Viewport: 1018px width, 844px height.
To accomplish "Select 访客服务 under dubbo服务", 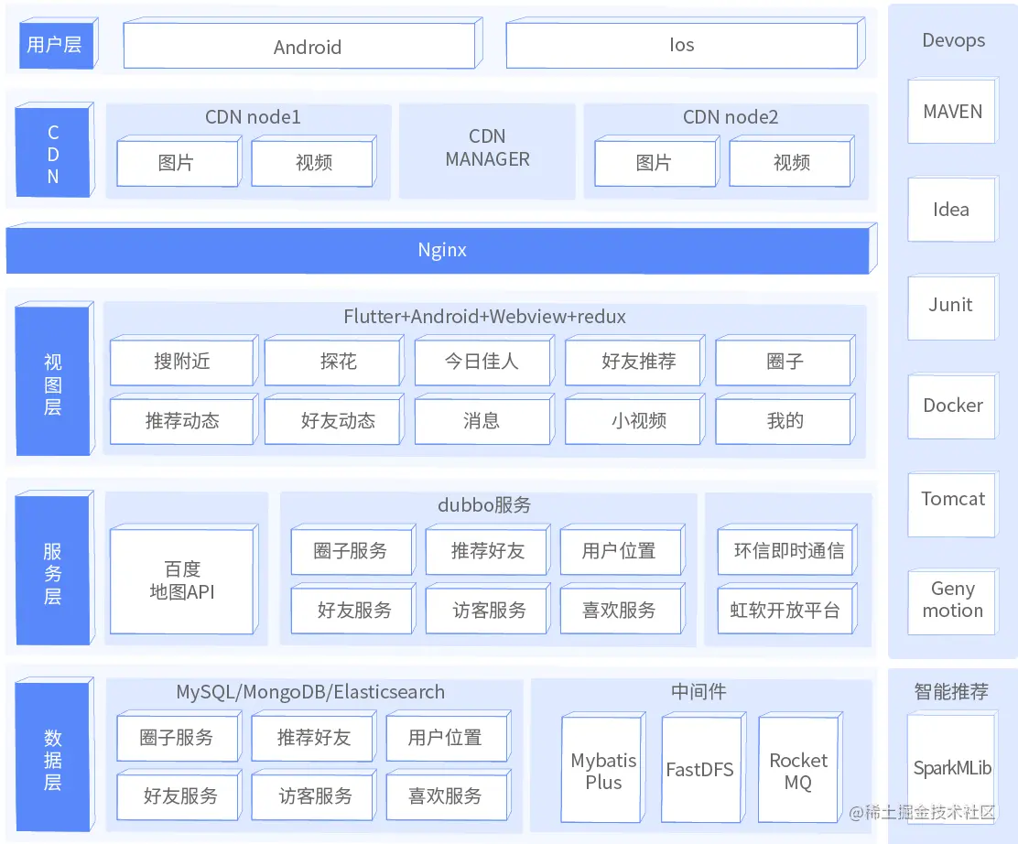I will [x=488, y=609].
